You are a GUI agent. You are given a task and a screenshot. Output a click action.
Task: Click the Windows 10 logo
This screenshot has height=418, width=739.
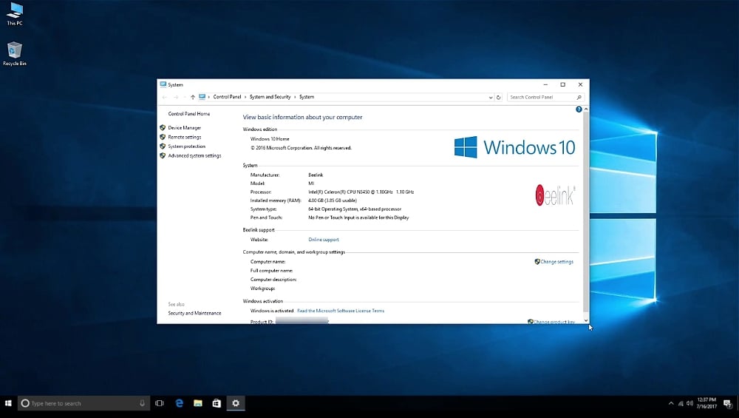pyautogui.click(x=514, y=147)
